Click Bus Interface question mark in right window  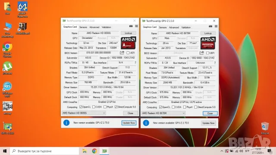[215, 63]
